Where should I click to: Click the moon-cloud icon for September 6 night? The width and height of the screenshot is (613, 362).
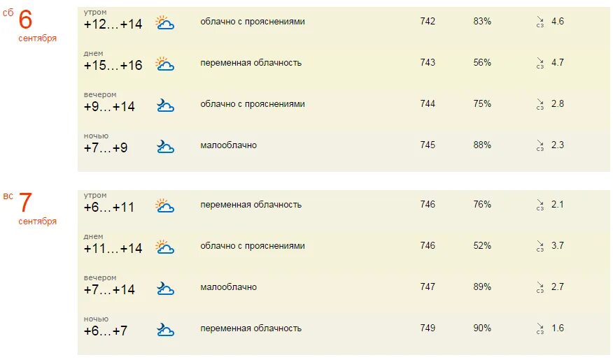[165, 147]
